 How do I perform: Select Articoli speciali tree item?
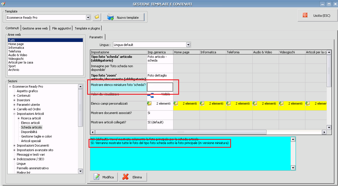(31, 141)
